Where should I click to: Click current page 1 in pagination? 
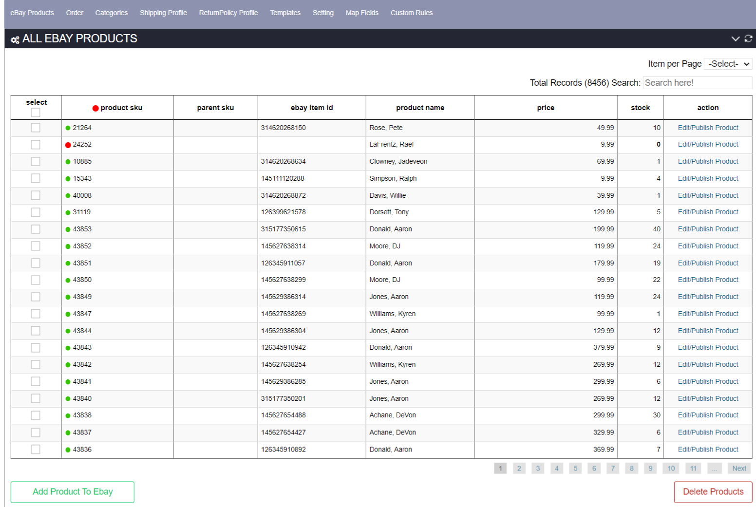(x=500, y=469)
